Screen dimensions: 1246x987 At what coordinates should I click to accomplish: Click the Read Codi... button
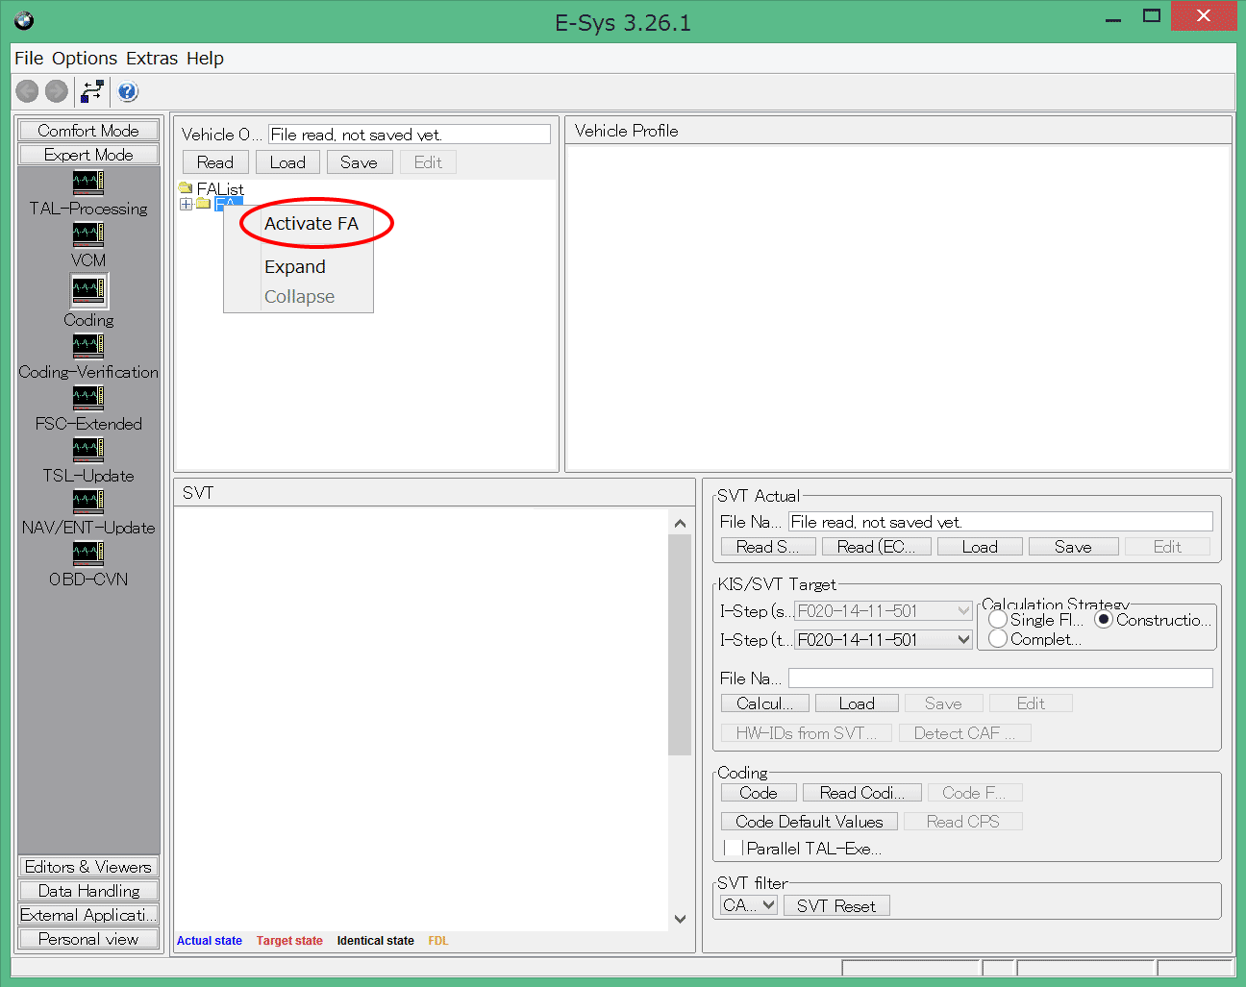[x=862, y=793]
